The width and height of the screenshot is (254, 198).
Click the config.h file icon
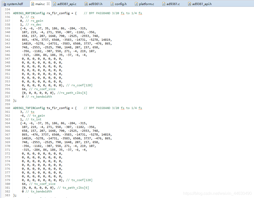[x=112, y=4]
